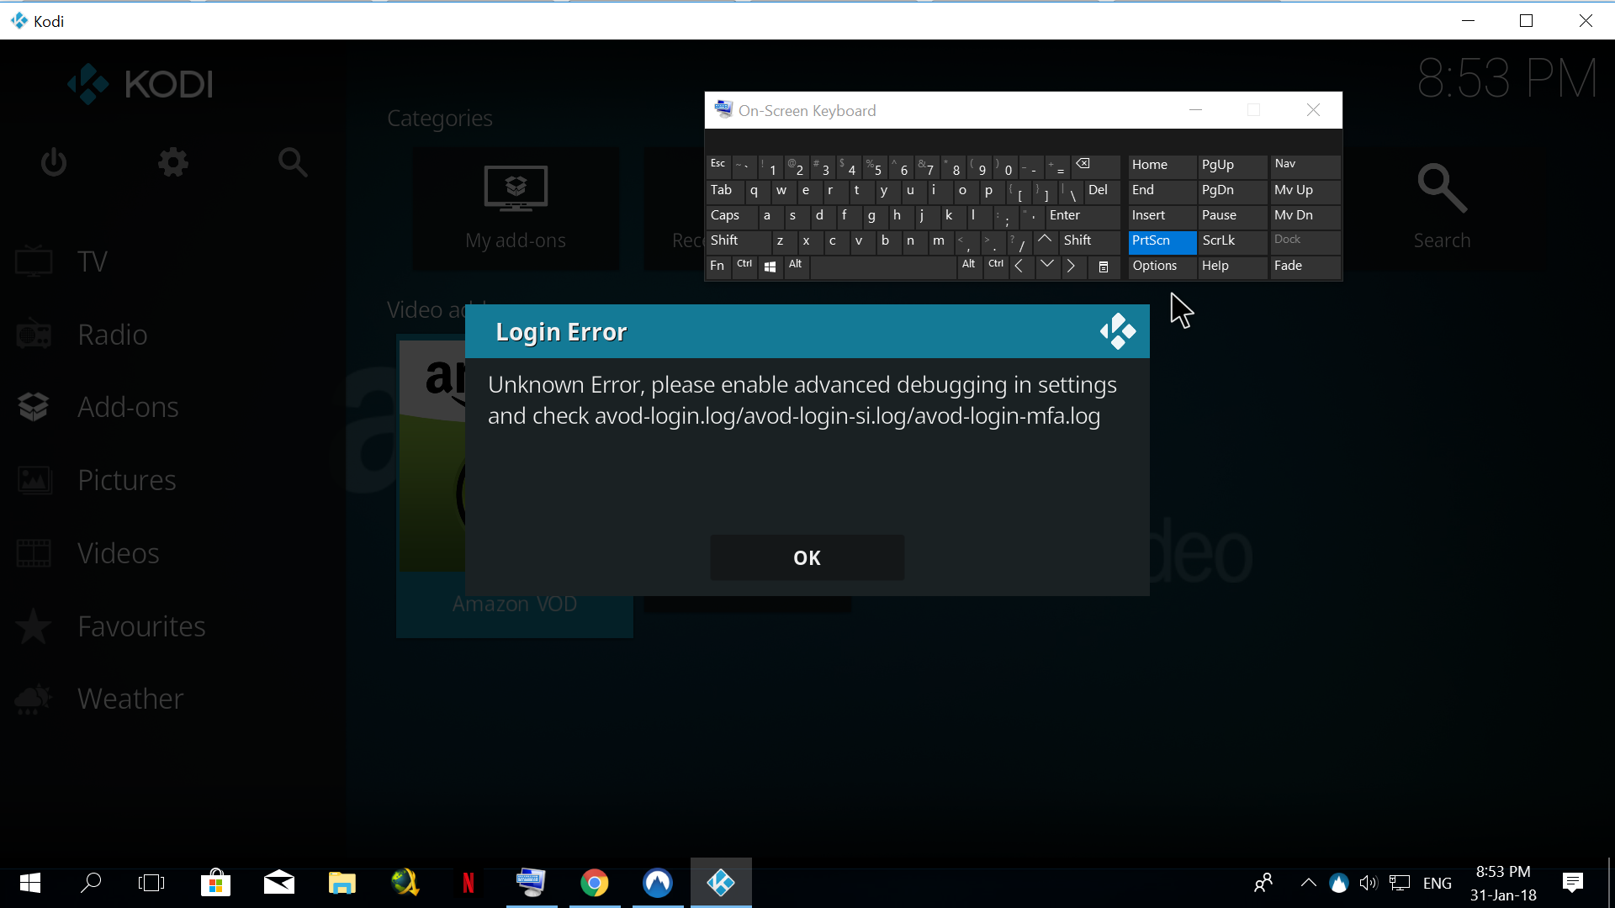This screenshot has width=1615, height=908.
Task: Click Fade key on keyboard
Action: (1305, 267)
